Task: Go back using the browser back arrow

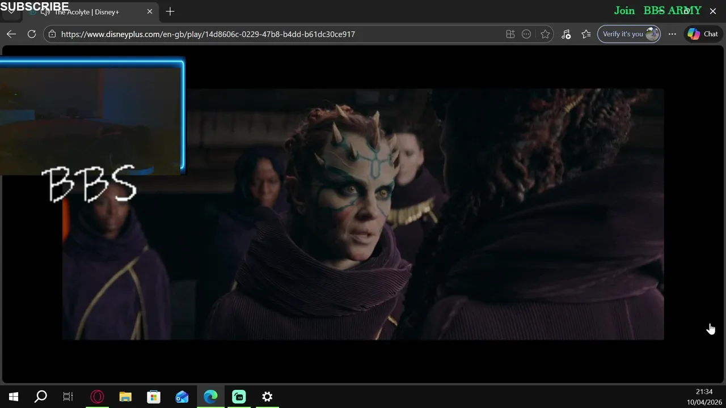Action: pos(11,34)
